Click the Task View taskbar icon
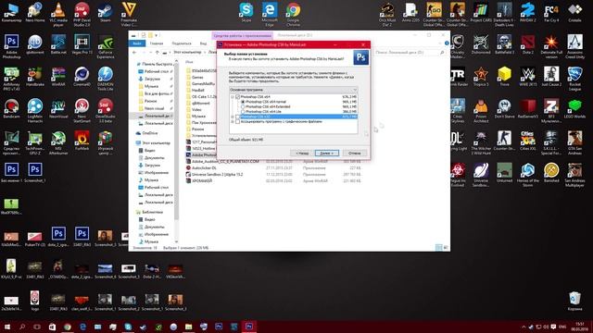This screenshot has height=333, width=593. (x=37, y=327)
